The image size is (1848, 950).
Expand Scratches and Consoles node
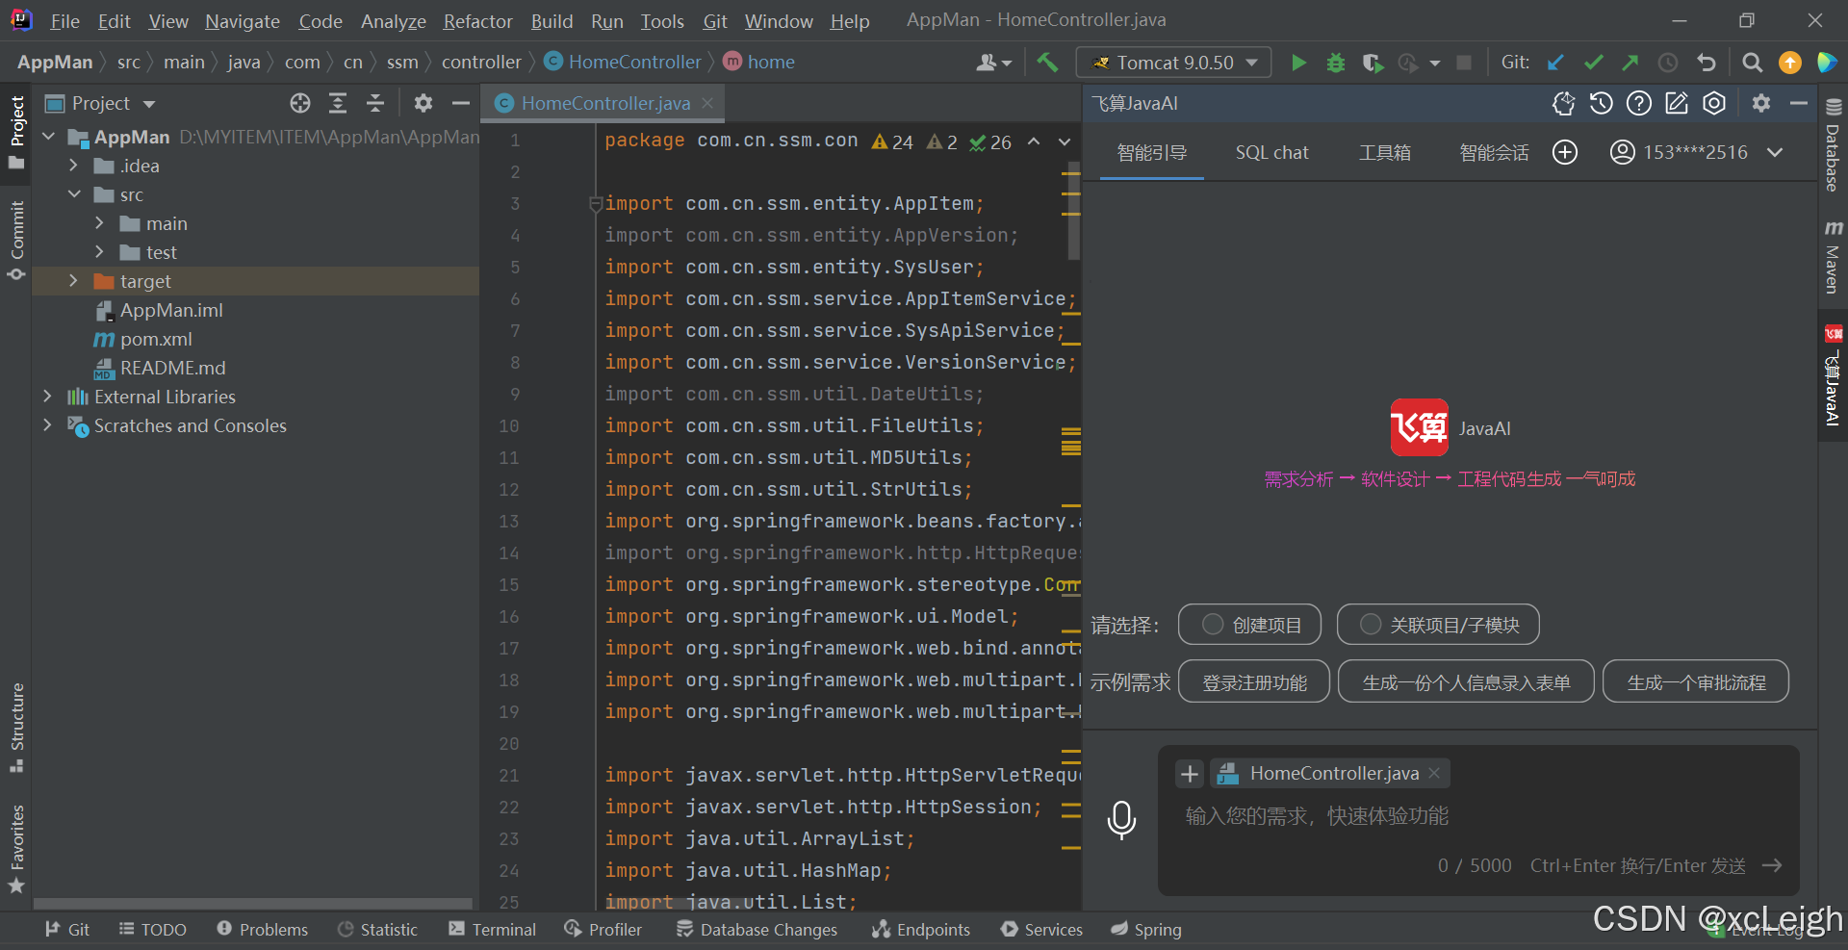[48, 425]
